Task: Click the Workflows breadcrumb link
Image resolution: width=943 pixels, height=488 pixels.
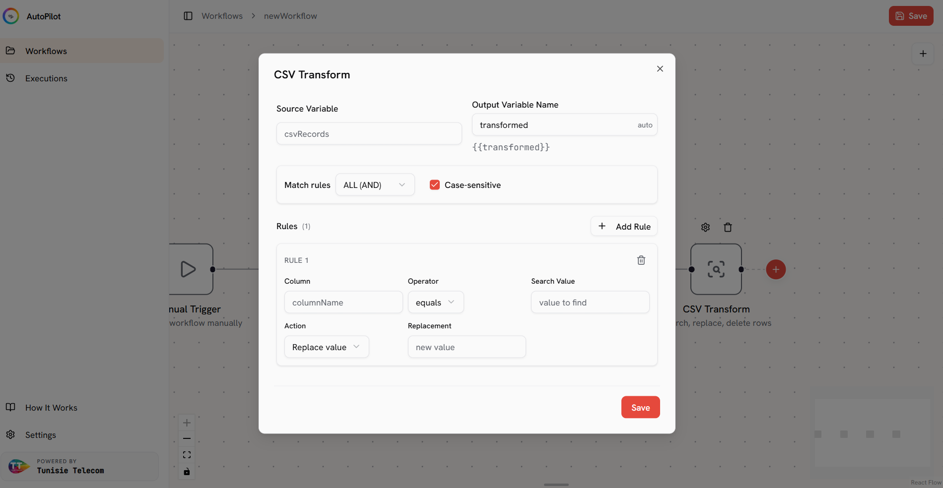Action: (222, 16)
